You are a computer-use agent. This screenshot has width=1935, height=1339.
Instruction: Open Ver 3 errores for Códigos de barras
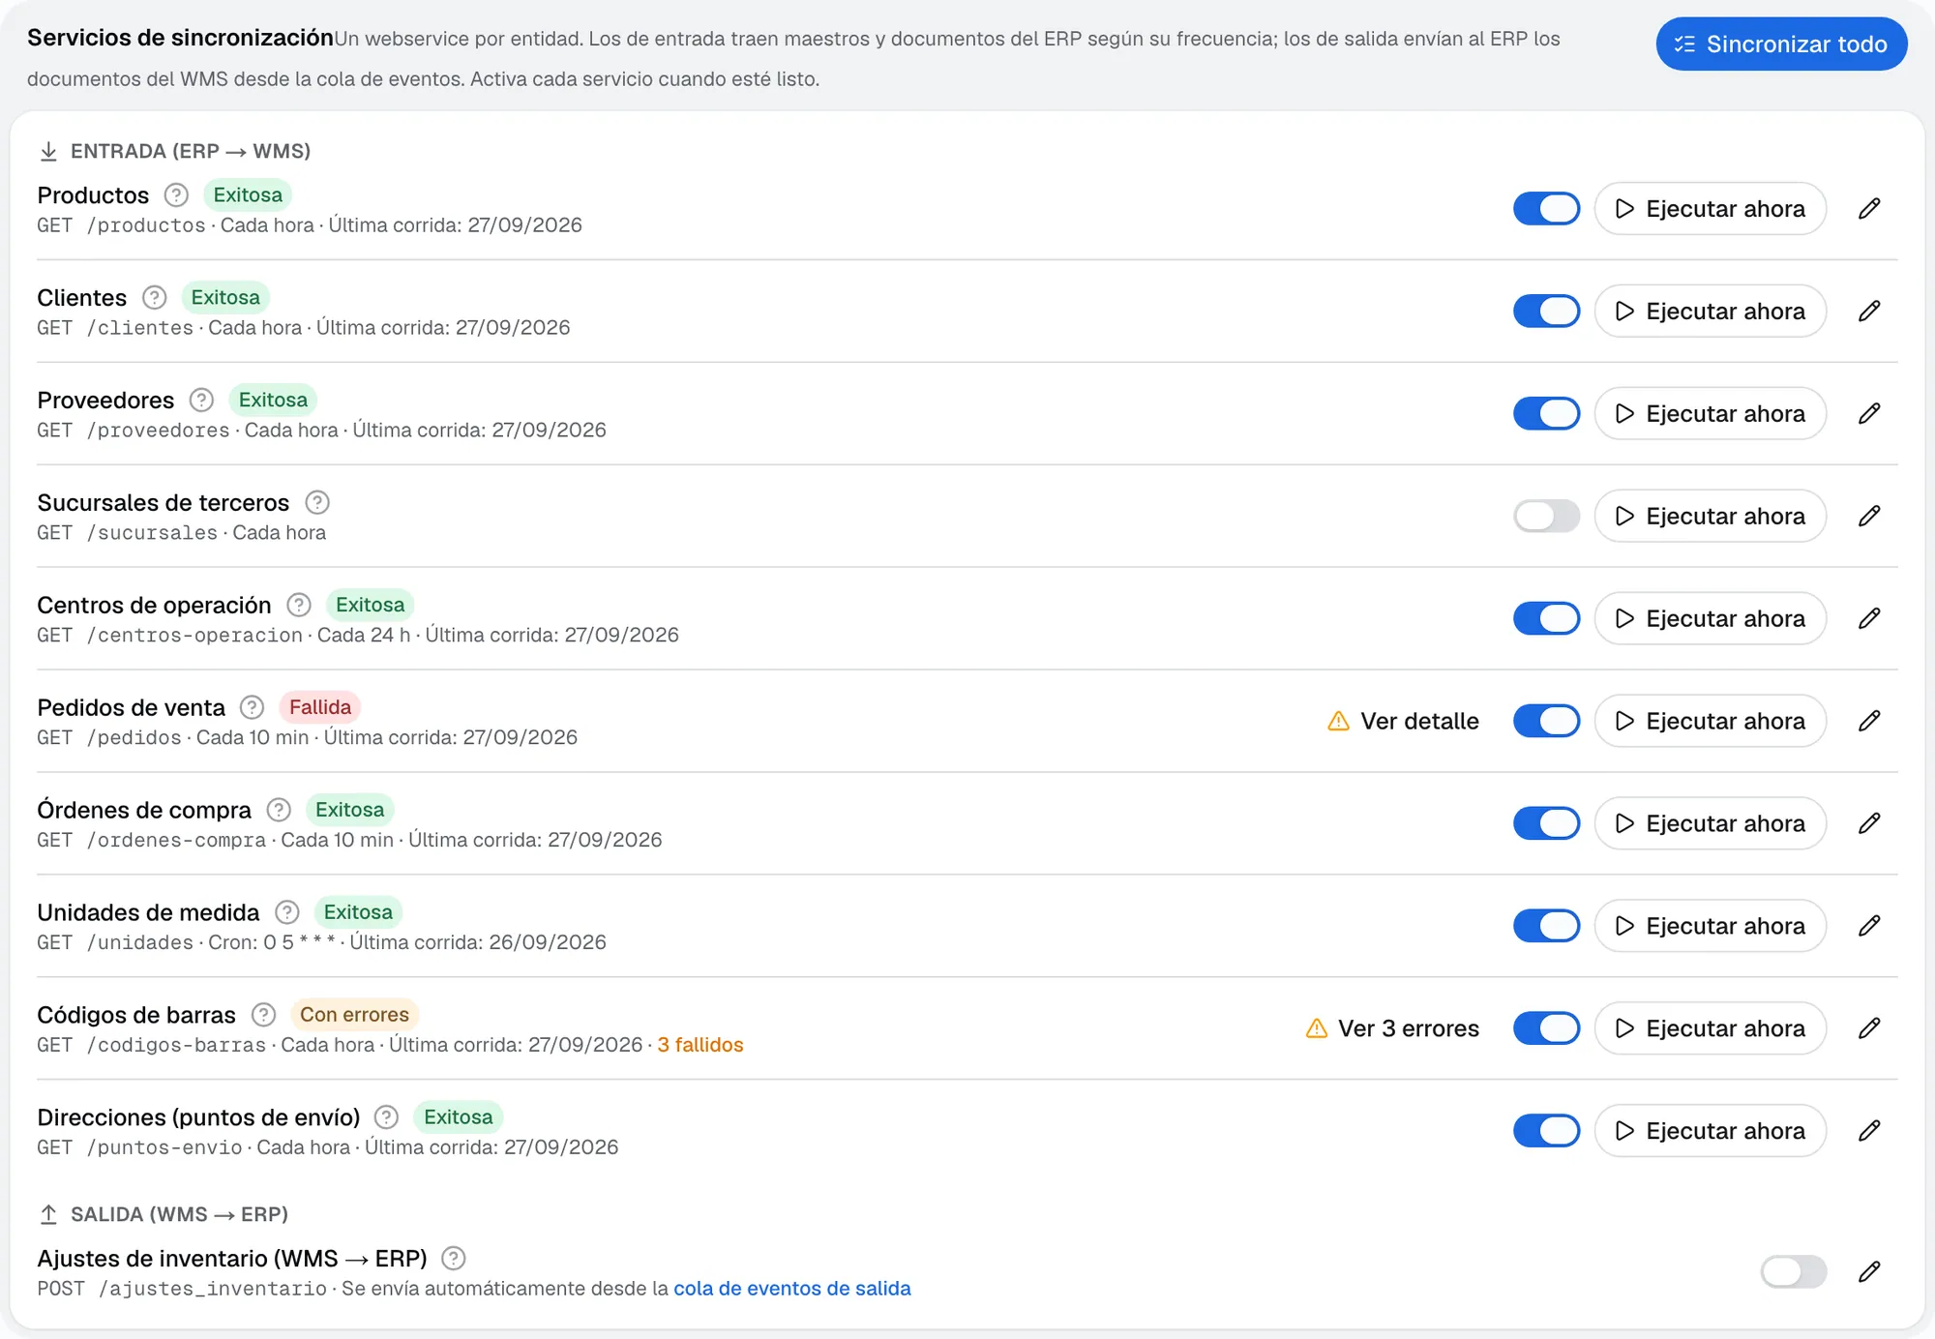click(x=1392, y=1029)
